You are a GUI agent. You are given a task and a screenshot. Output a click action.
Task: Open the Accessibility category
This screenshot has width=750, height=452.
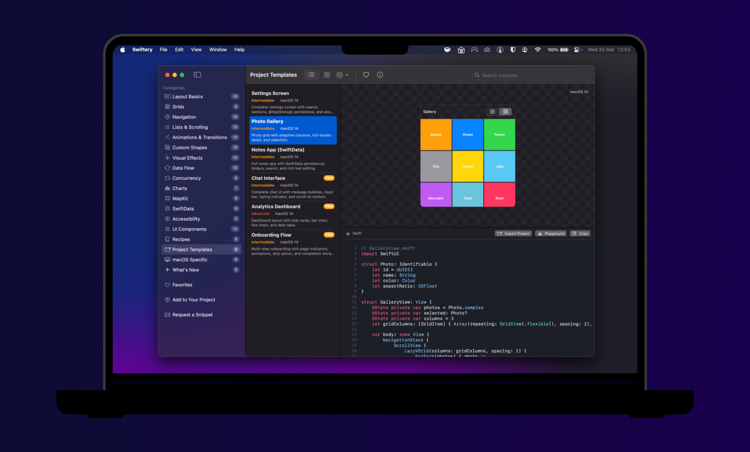[201, 219]
